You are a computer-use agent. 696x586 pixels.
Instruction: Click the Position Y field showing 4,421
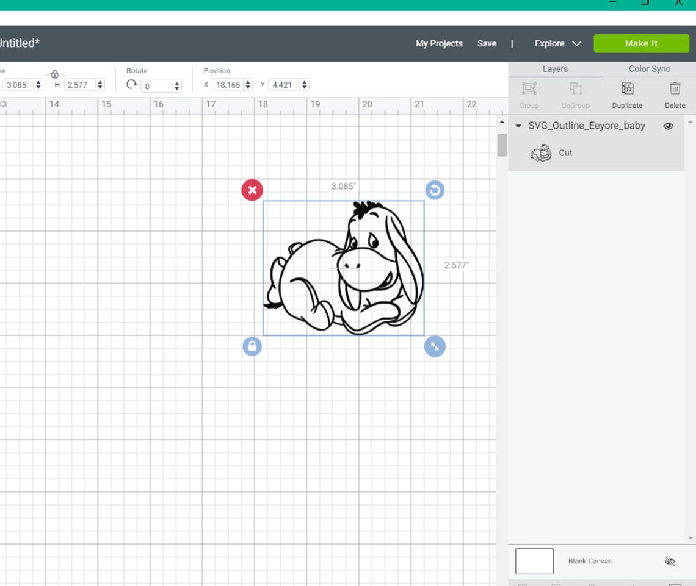[284, 85]
